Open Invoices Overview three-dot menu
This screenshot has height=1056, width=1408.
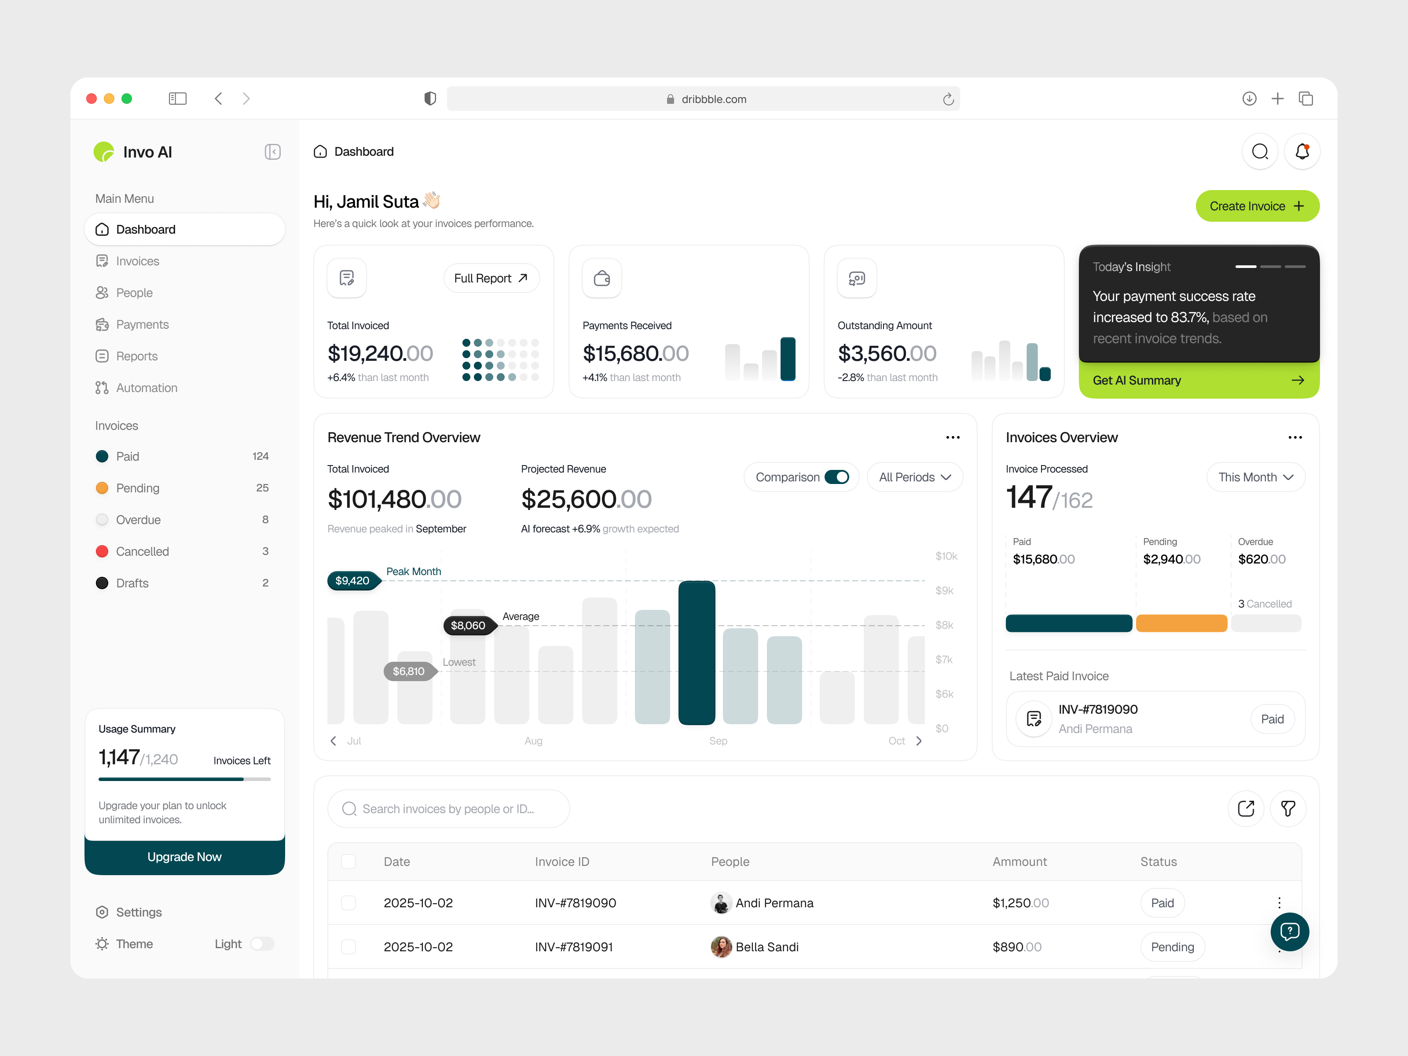(x=1295, y=436)
